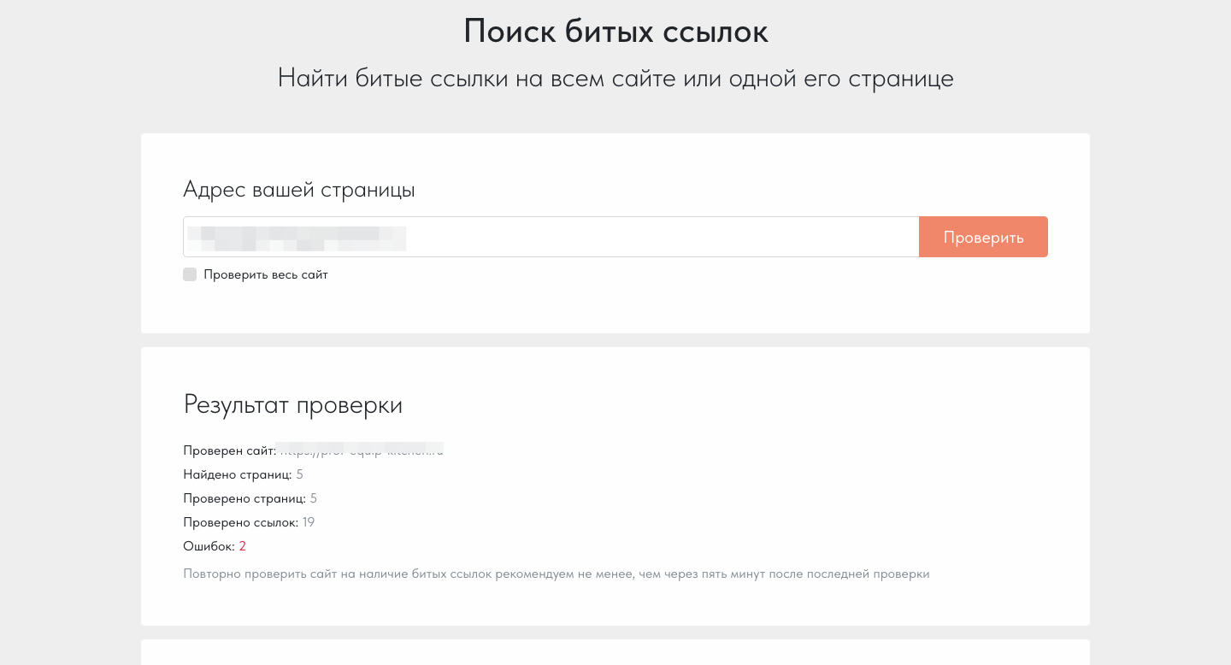
Task: Click the red errors count number 2
Action: coord(243,545)
